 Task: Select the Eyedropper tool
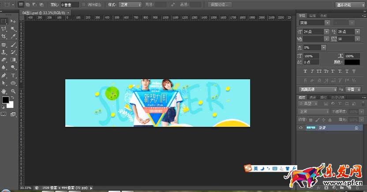tap(13, 37)
